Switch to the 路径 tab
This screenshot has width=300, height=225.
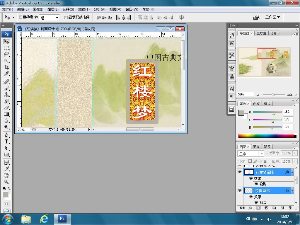pyautogui.click(x=267, y=147)
